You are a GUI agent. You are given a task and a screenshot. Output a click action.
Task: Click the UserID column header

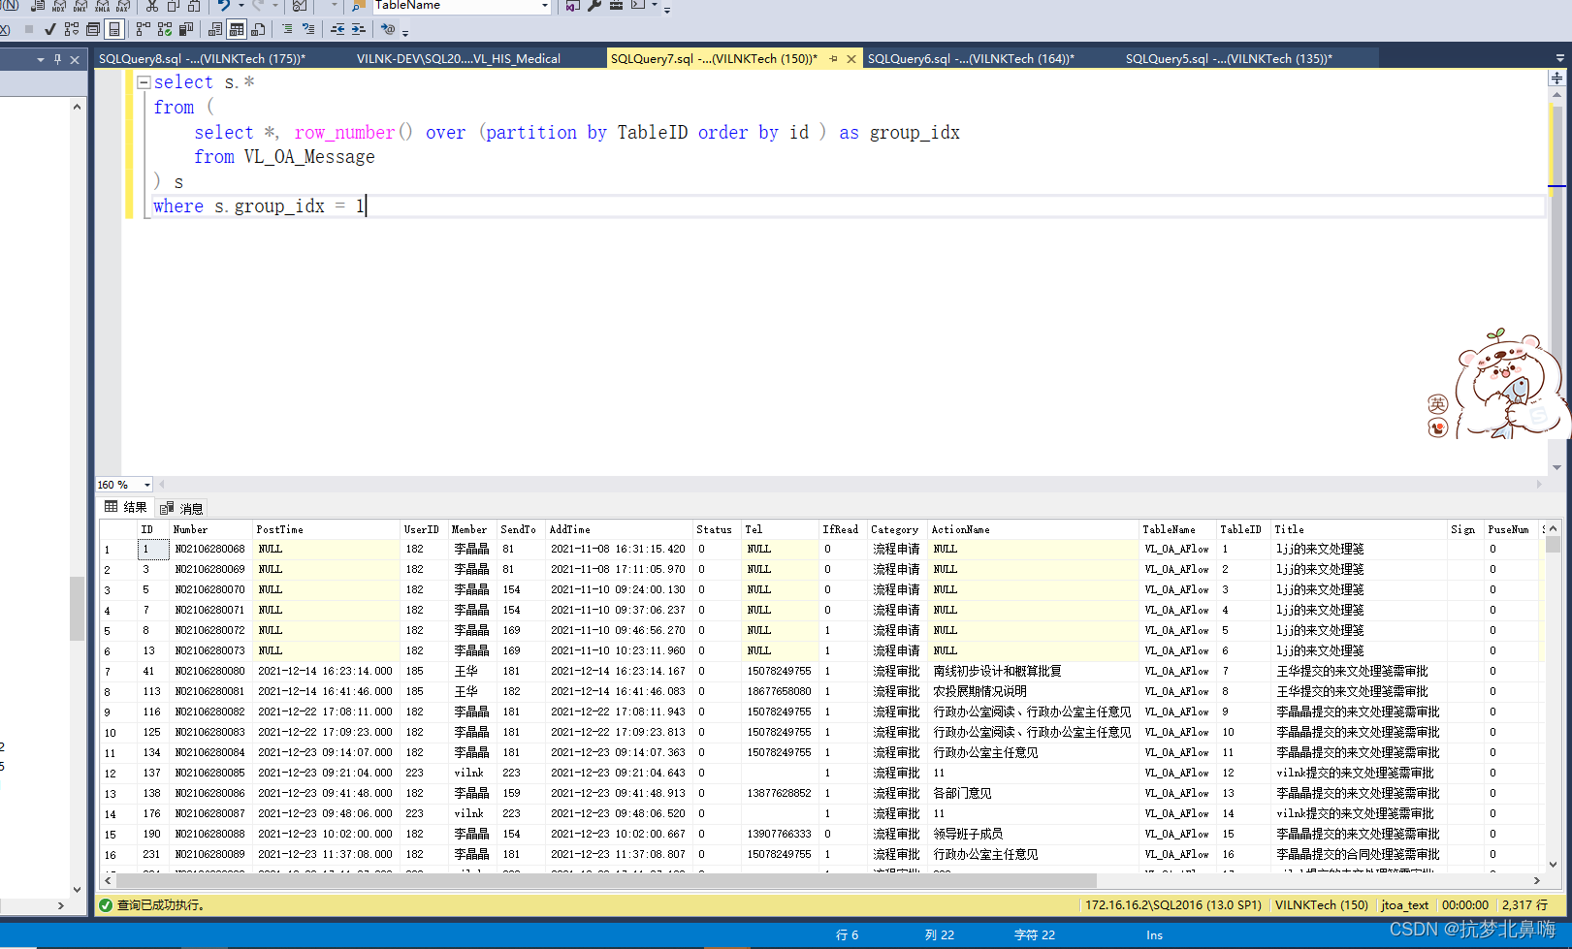coord(424,529)
